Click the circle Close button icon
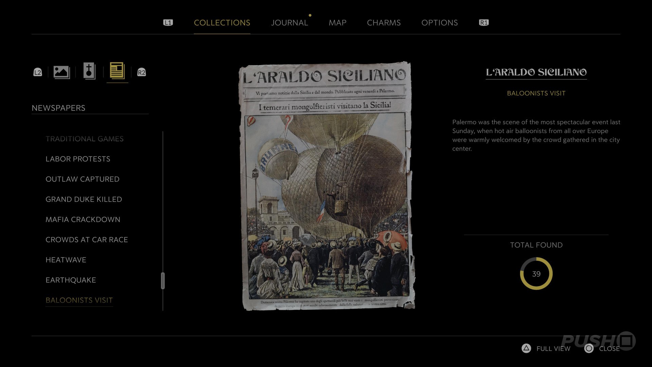Screen dimensions: 652x367 (589, 348)
